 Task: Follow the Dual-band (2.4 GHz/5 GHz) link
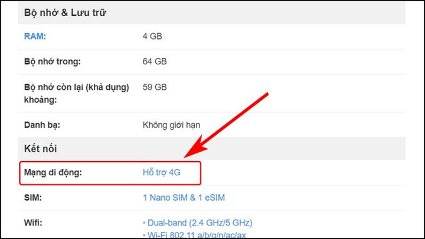click(200, 222)
